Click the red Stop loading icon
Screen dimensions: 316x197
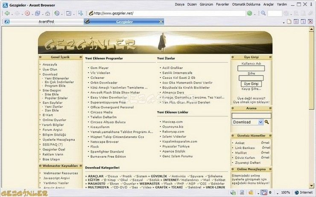coord(27,13)
